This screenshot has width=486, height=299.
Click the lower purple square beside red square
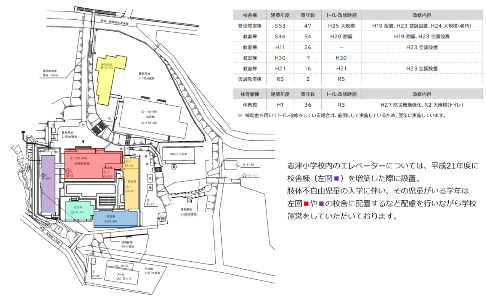(x=321, y=204)
